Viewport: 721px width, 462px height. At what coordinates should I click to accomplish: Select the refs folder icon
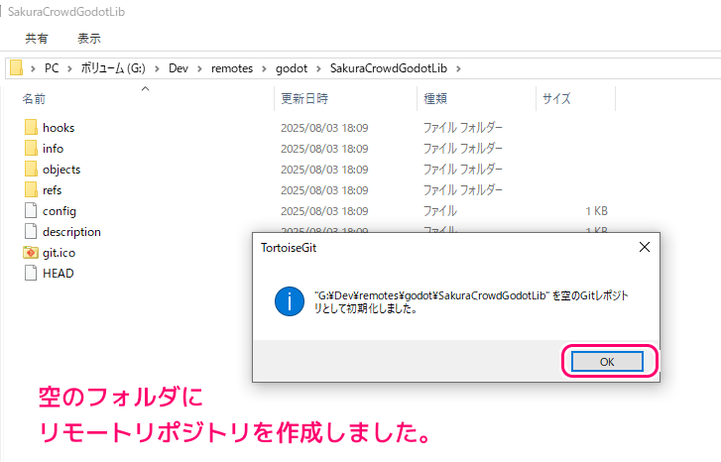coord(30,190)
